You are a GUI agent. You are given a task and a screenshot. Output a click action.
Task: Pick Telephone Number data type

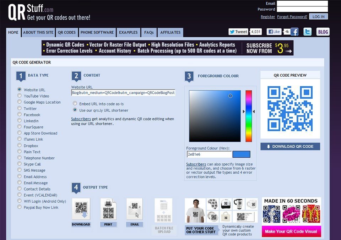pyautogui.click(x=19, y=157)
